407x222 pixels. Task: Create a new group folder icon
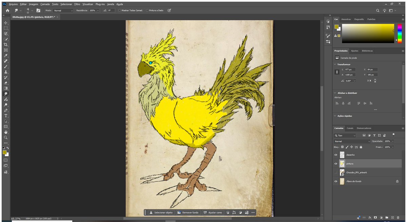(x=387, y=217)
